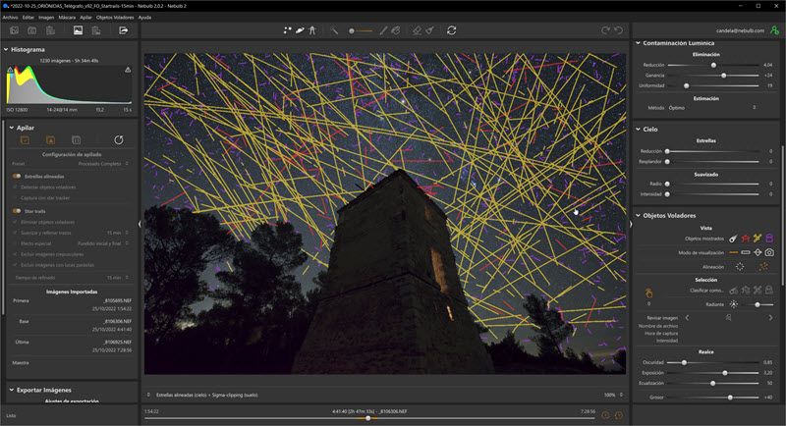This screenshot has height=426, width=786.
Task: Collapse the Apilar panel
Action: tap(12, 128)
